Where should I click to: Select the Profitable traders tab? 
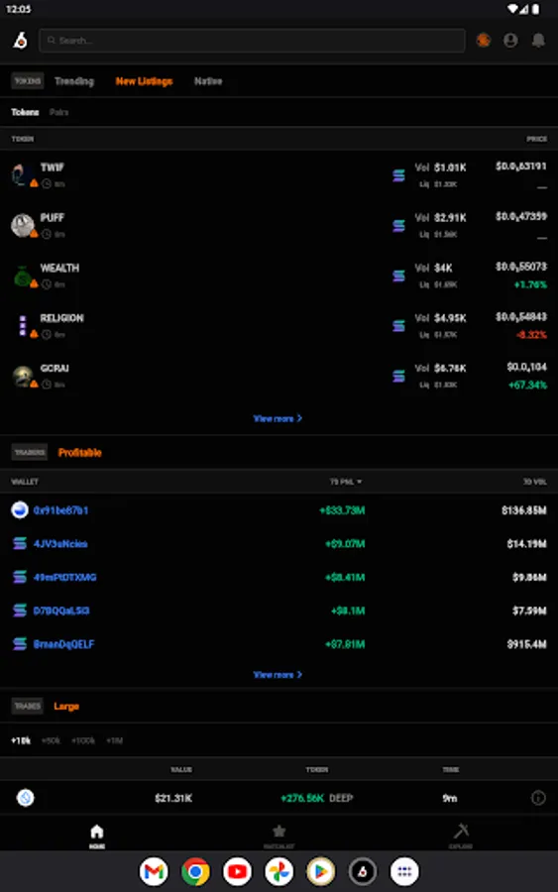point(79,452)
